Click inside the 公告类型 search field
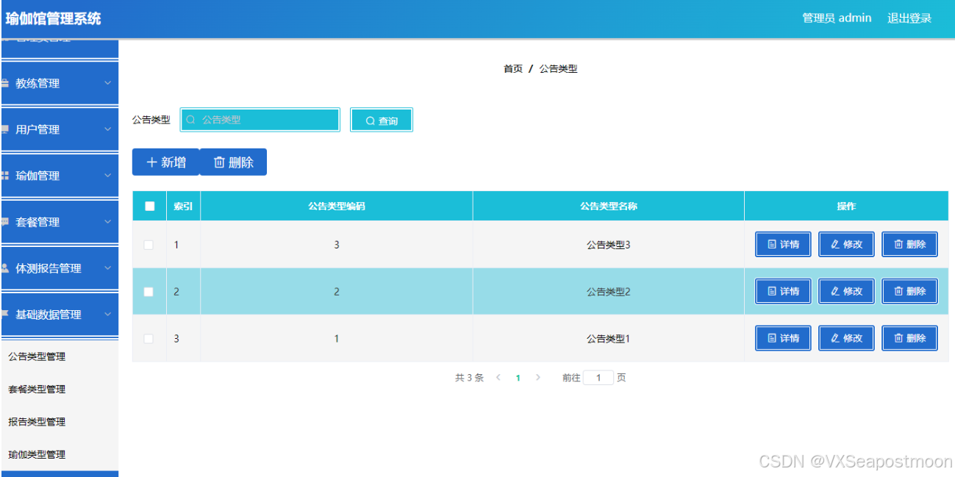 261,120
